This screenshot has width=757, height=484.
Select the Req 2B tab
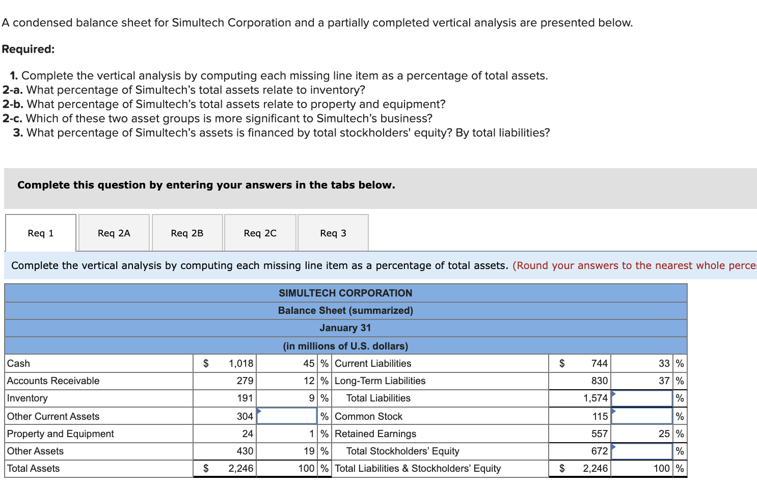[187, 233]
